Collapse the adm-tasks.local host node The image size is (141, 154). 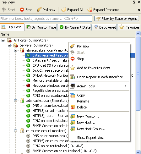(x=16, y=101)
